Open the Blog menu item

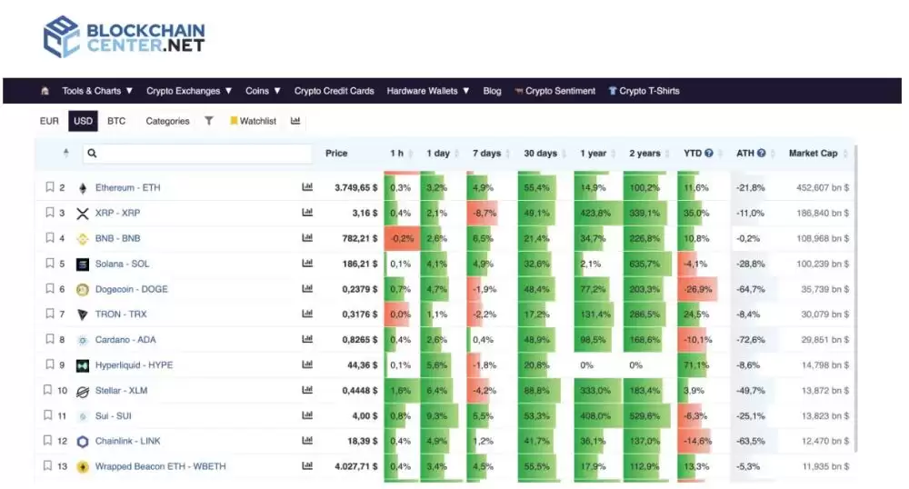coord(492,91)
